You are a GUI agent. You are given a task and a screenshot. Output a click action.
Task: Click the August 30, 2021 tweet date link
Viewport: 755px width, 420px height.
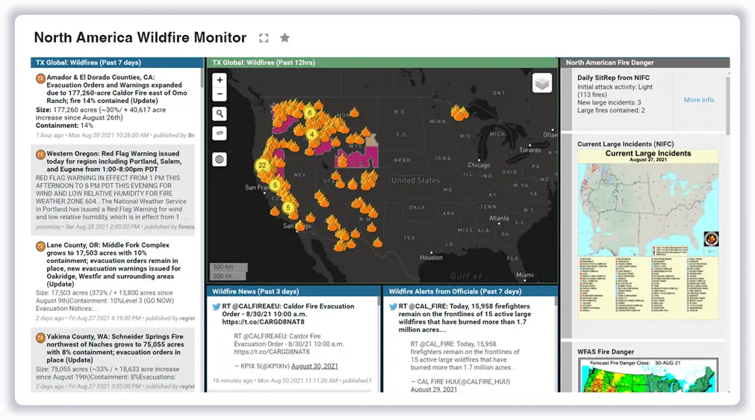[x=314, y=366]
